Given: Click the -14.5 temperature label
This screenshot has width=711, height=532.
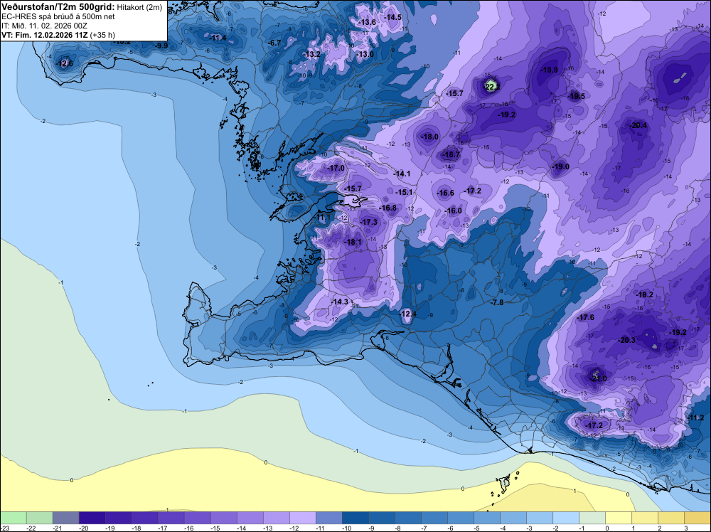Looking at the screenshot, I should (x=392, y=17).
